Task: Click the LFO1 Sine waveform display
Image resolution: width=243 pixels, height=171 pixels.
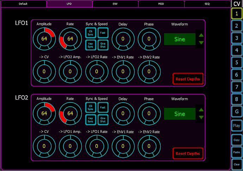Action: click(x=180, y=39)
